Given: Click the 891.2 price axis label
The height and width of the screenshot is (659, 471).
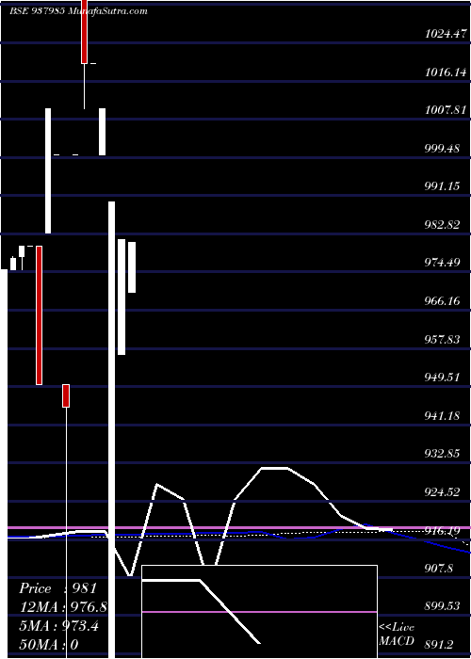Looking at the screenshot, I should click(x=439, y=645).
